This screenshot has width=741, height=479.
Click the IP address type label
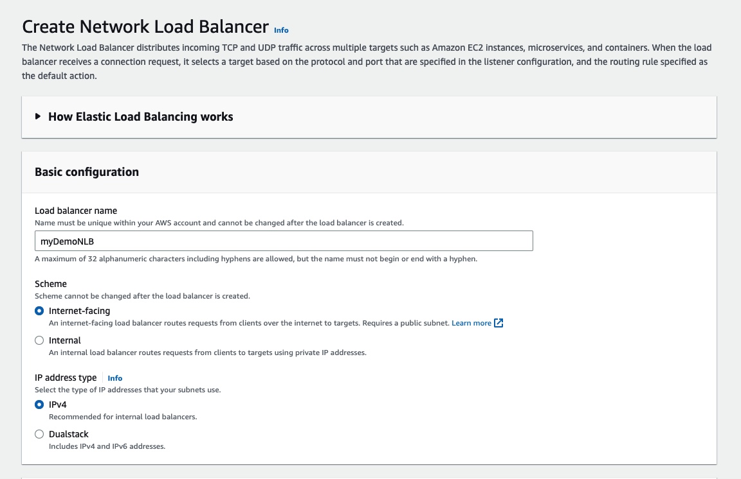point(66,378)
